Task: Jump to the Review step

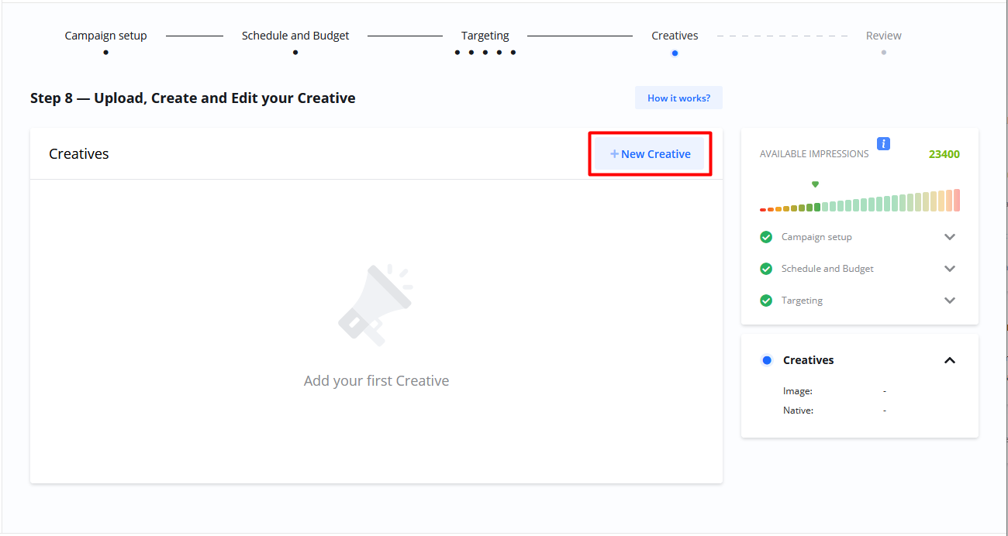Action: [883, 36]
